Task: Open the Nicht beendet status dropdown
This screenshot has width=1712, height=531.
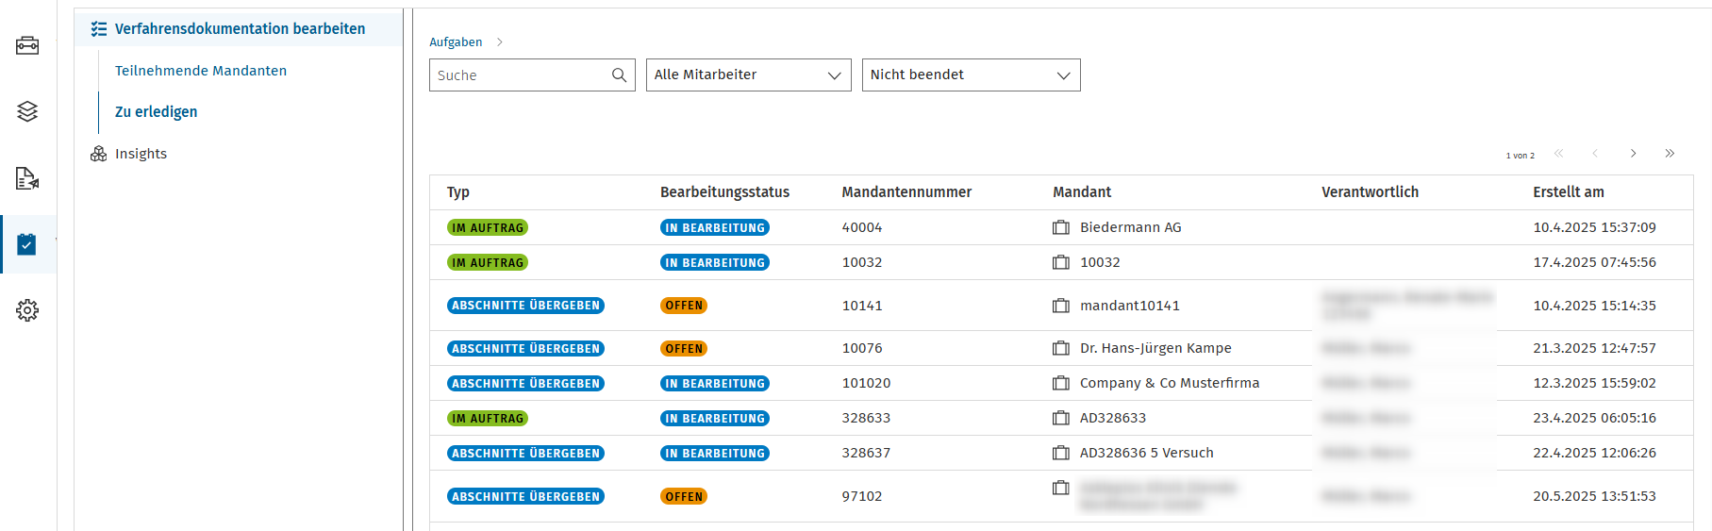Action: click(x=972, y=75)
